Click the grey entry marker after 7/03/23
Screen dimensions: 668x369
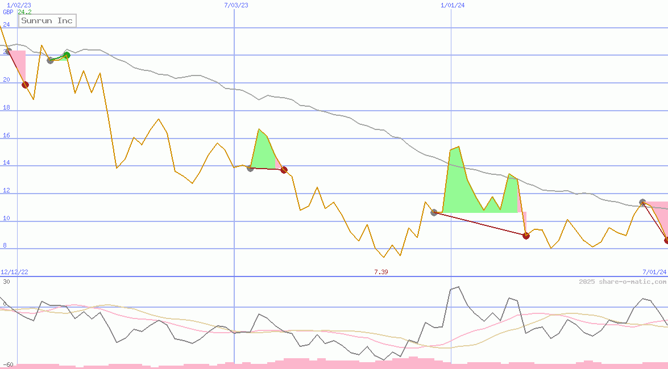pyautogui.click(x=250, y=168)
